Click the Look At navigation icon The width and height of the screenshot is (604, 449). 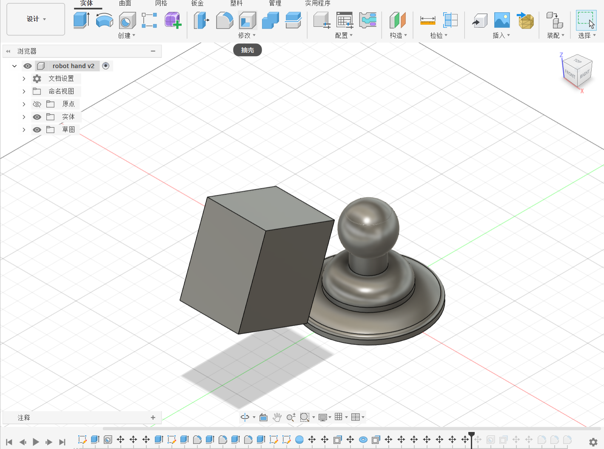(x=263, y=417)
